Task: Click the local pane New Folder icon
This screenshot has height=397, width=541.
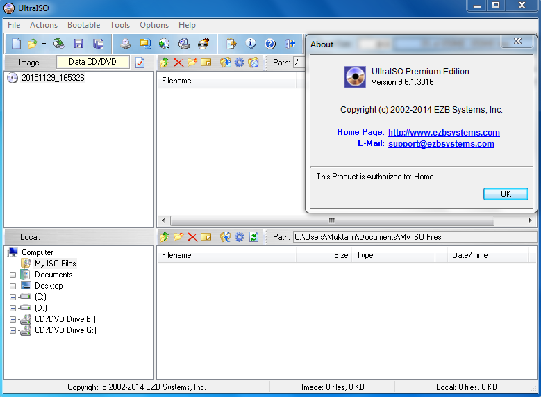Action: point(178,237)
